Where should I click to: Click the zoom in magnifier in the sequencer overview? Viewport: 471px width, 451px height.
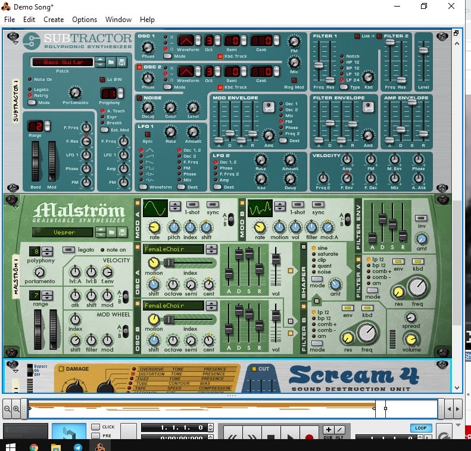16,409
